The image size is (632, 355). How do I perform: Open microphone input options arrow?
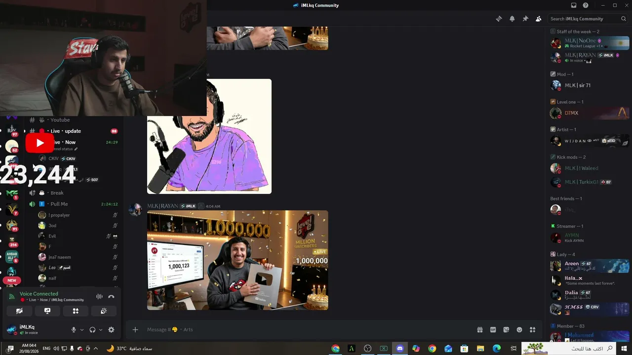click(82, 330)
